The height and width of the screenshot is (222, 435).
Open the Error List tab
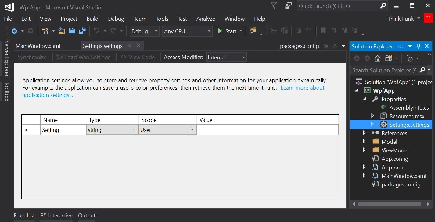click(24, 215)
